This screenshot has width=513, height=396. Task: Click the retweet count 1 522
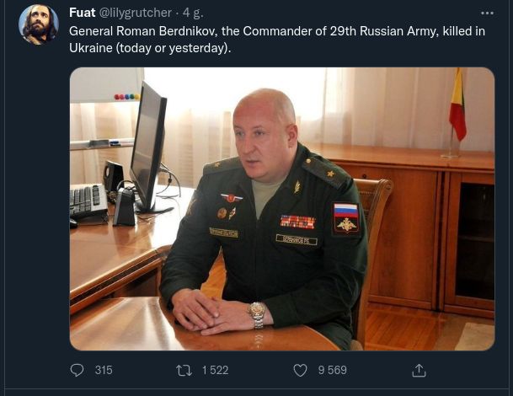[216, 370]
